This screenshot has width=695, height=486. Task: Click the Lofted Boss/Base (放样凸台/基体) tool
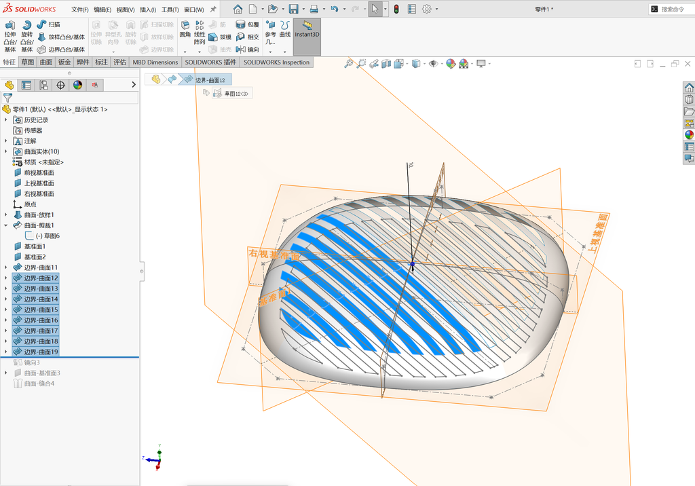[x=60, y=37]
